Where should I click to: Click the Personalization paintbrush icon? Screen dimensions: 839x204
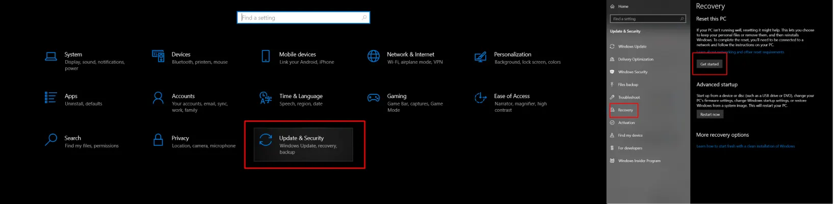tap(480, 56)
